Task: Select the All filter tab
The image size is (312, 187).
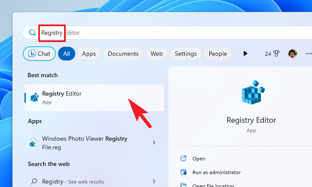Action: pos(67,54)
